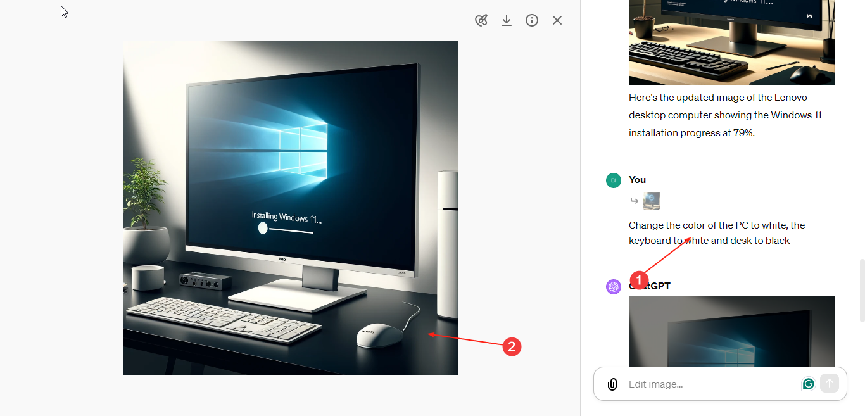The height and width of the screenshot is (416, 865).
Task: Focus the Edit image text field
Action: [x=712, y=384]
